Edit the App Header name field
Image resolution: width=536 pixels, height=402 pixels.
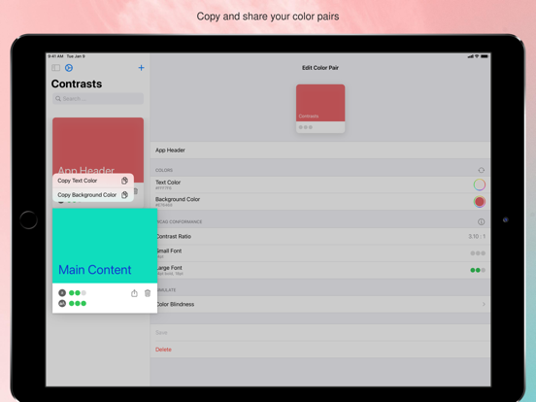click(x=320, y=151)
